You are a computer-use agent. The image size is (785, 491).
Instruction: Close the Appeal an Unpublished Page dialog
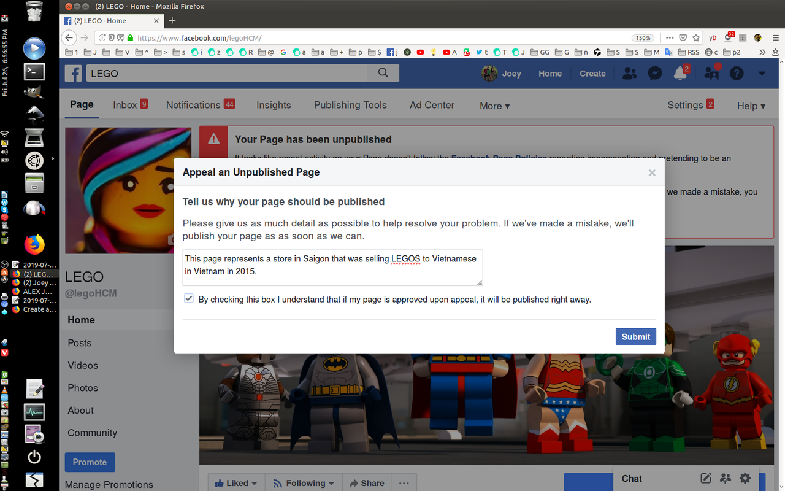coord(652,173)
